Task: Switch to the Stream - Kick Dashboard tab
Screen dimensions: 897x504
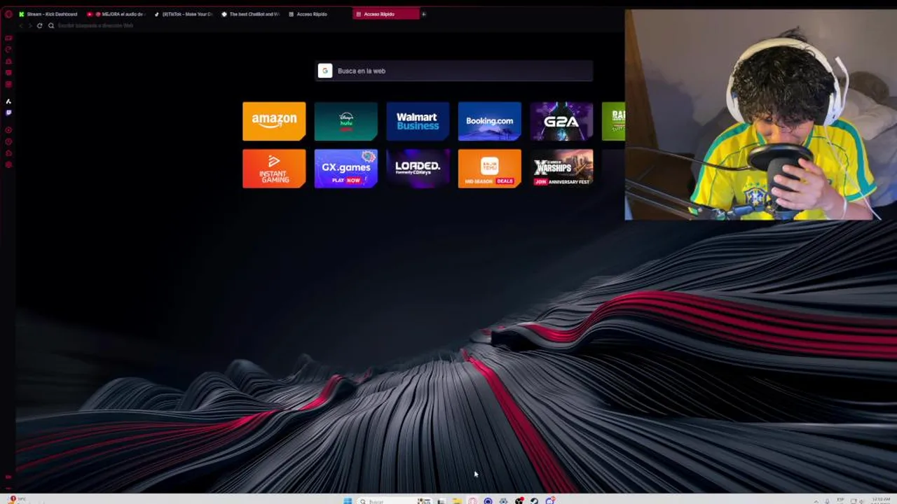Action: point(48,14)
